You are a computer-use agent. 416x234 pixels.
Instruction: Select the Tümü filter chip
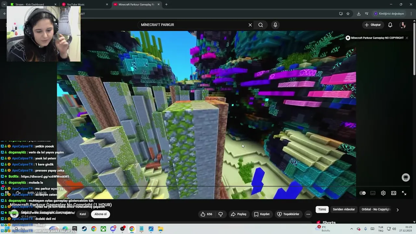coord(322,210)
